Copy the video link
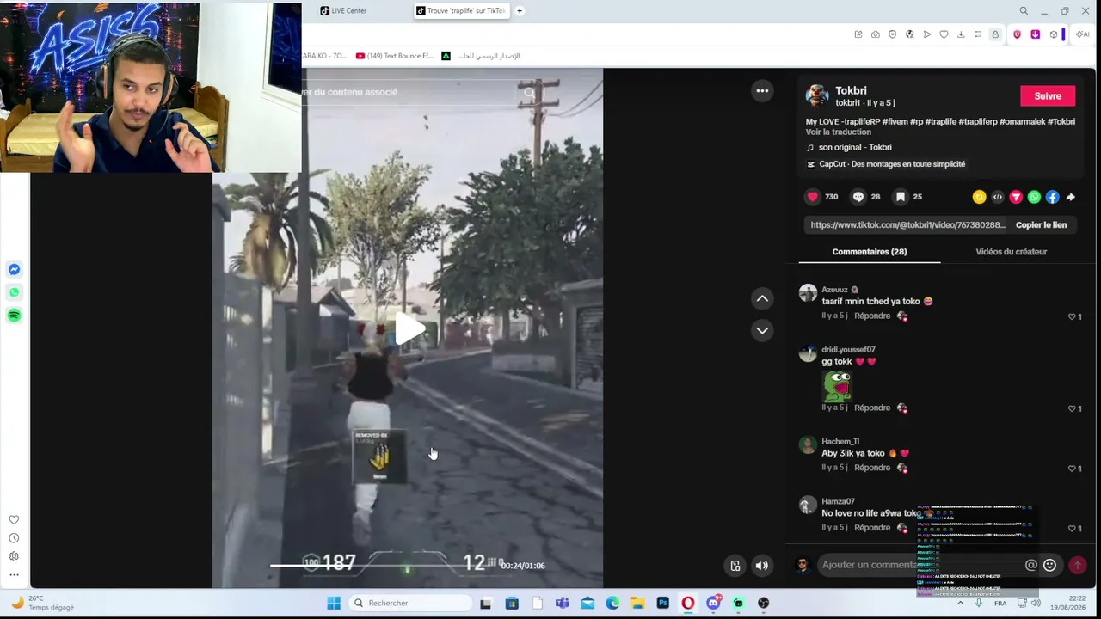Screen dimensions: 1101x619 click(x=1041, y=225)
